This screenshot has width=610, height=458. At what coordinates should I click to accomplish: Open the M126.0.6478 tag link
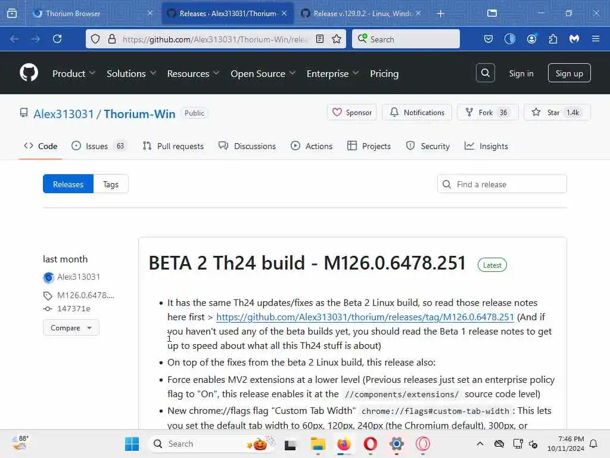point(86,295)
